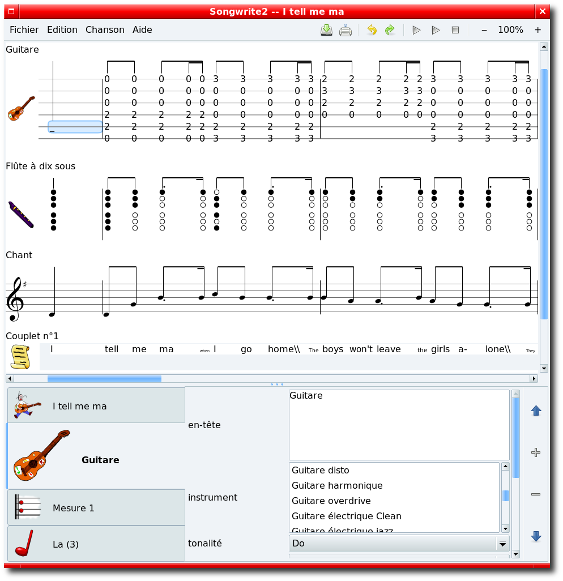Click the yellow undo arrow
This screenshot has width=563, height=581.
(x=372, y=29)
